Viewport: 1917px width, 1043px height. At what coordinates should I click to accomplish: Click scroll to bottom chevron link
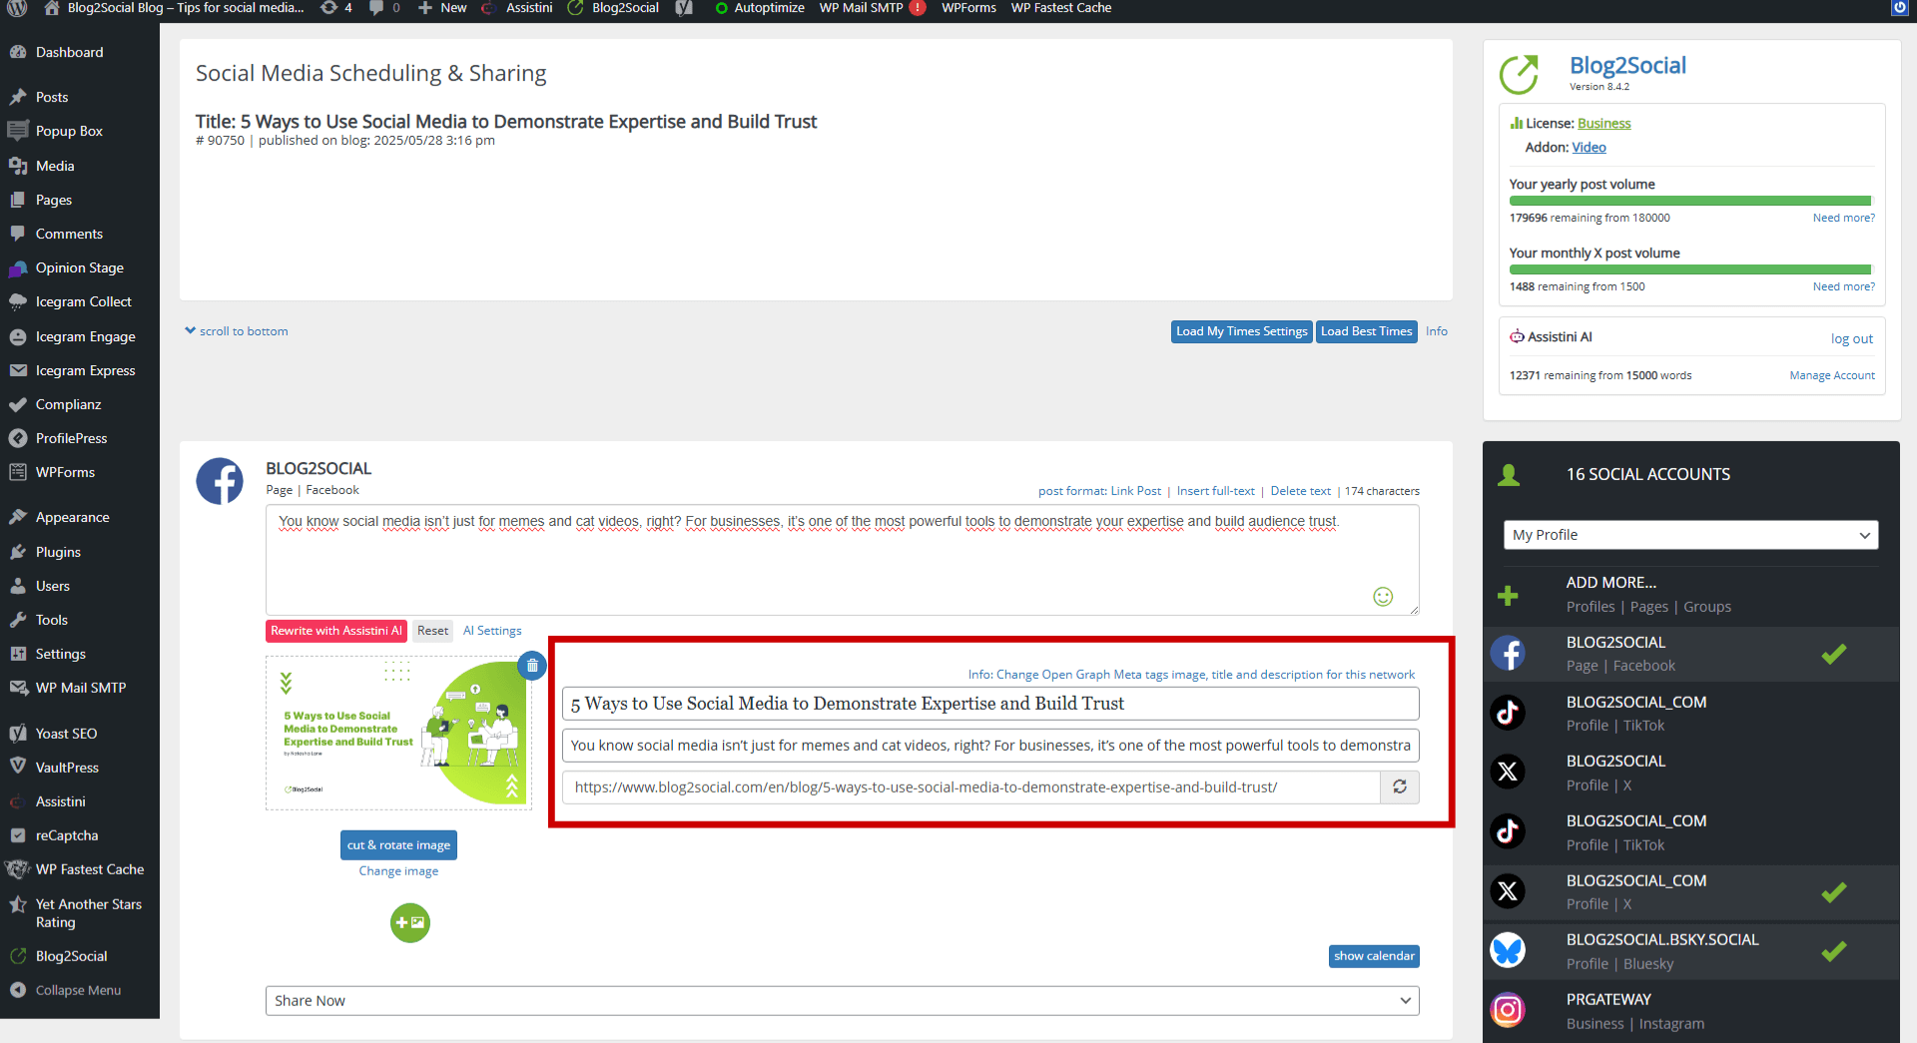(237, 331)
